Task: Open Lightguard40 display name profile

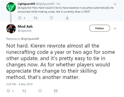Action: click(26, 4)
